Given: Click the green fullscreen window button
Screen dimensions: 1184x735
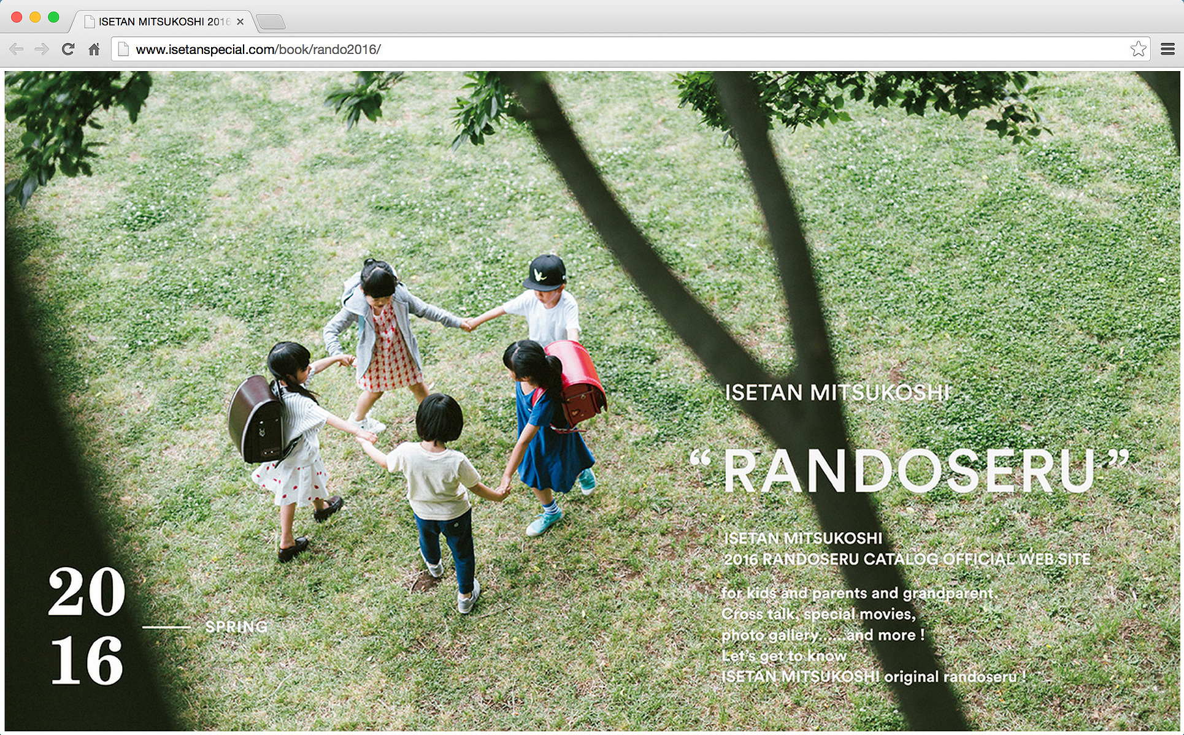Looking at the screenshot, I should [53, 17].
